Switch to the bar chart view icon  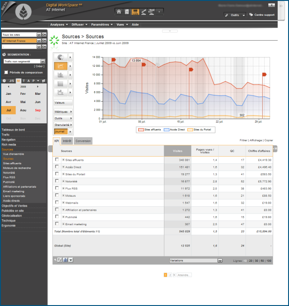pos(61,75)
